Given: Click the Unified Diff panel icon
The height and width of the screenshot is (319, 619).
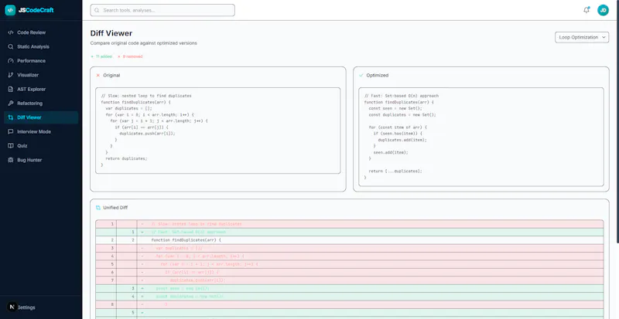Looking at the screenshot, I should click(98, 208).
